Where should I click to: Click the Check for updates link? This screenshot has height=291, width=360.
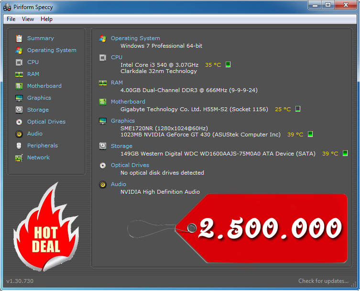tap(323, 281)
